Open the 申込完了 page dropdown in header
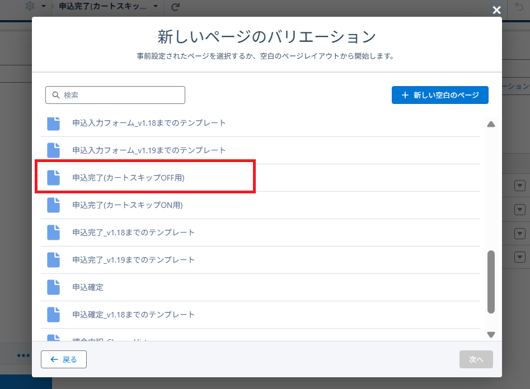This screenshot has height=389, width=530. (155, 7)
